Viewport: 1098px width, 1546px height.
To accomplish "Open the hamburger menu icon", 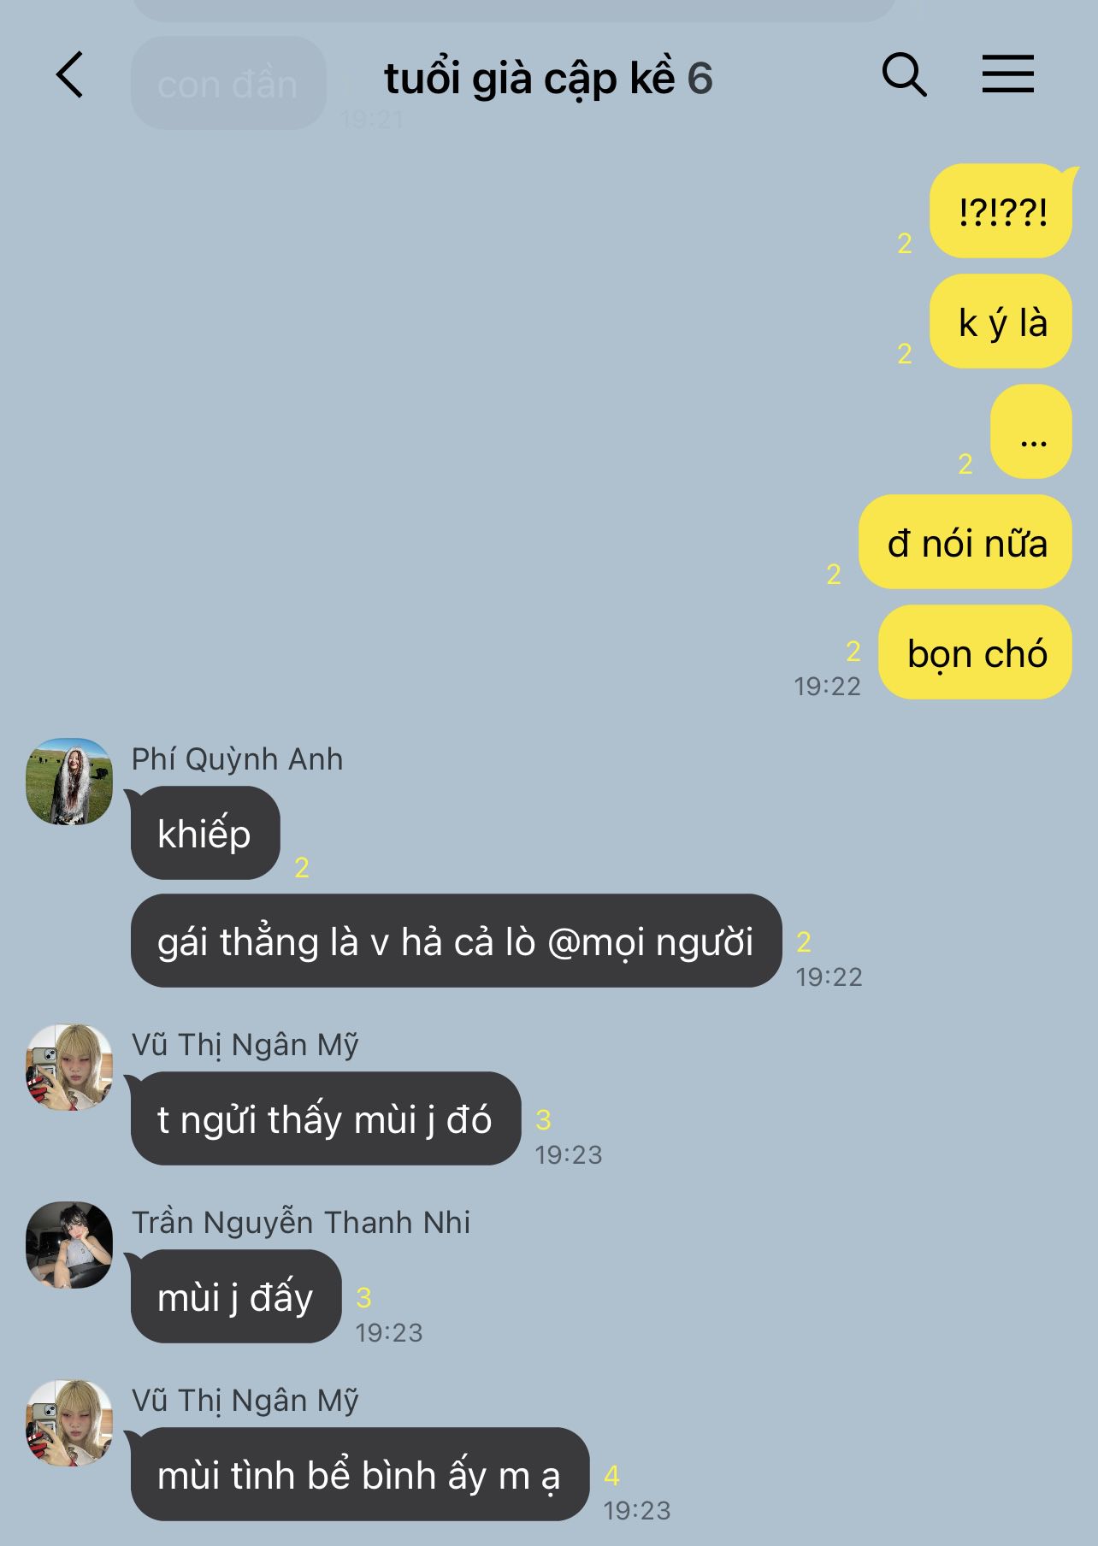I will [1007, 74].
